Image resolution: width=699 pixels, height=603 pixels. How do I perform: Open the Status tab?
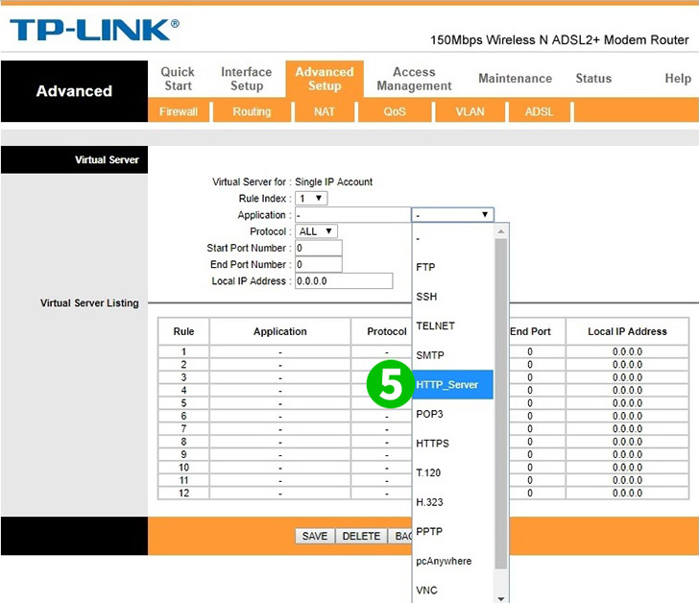pyautogui.click(x=593, y=79)
